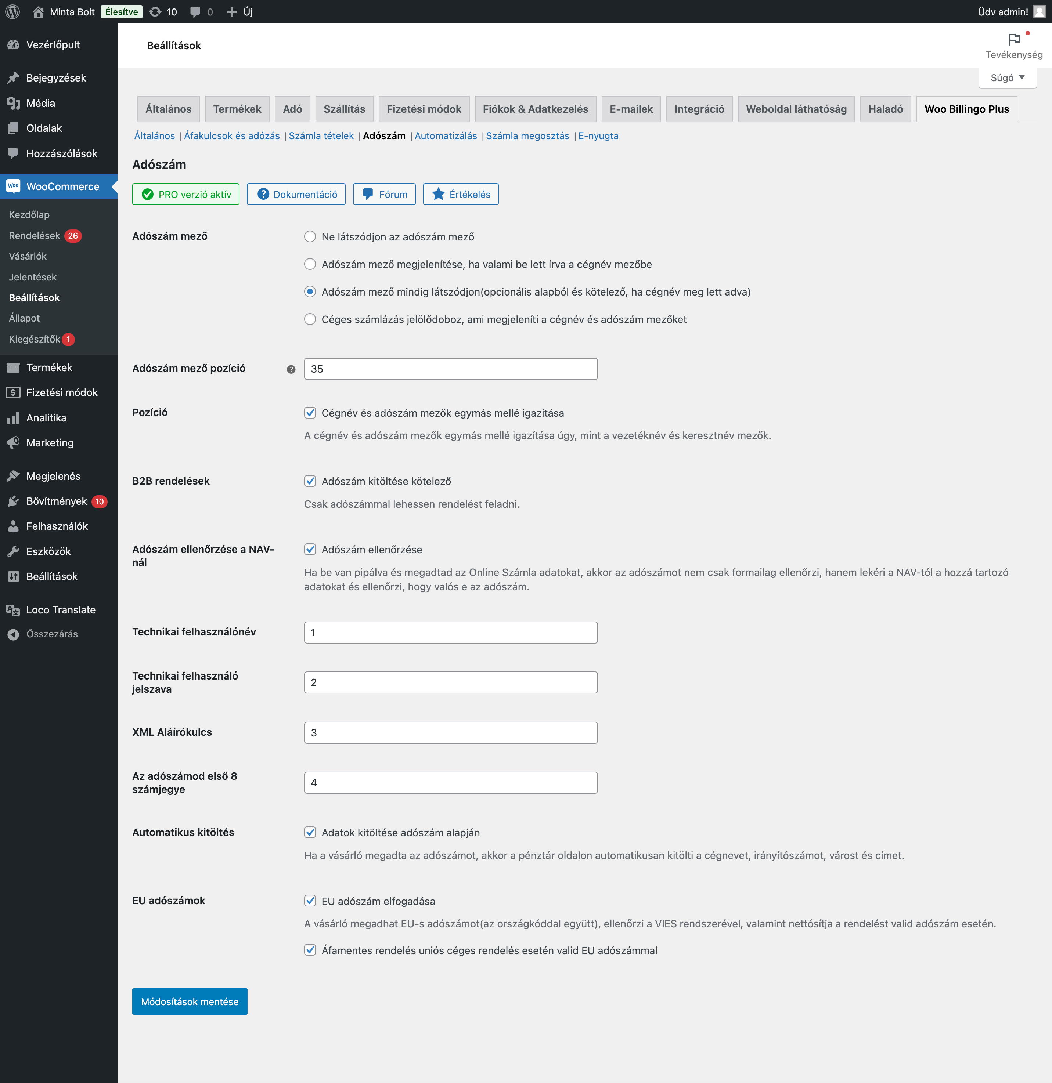Open the Adó tab
The image size is (1052, 1083).
click(292, 109)
